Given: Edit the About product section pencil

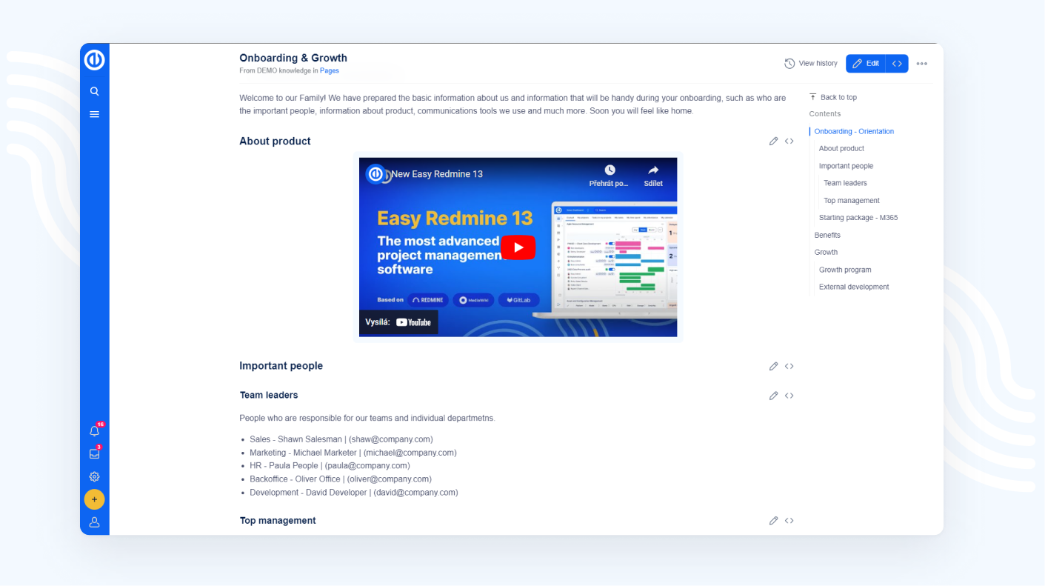Looking at the screenshot, I should tap(773, 141).
